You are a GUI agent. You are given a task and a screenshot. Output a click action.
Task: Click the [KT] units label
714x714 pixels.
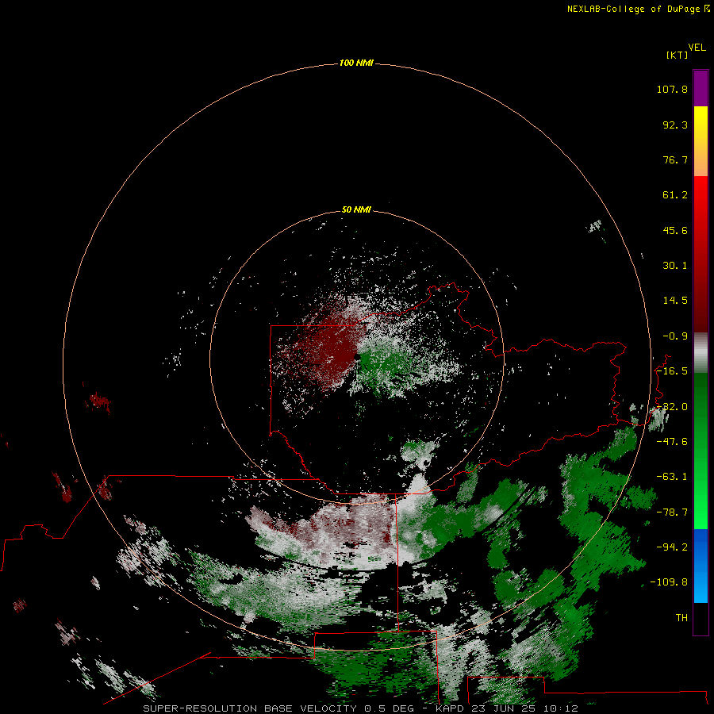pos(677,55)
